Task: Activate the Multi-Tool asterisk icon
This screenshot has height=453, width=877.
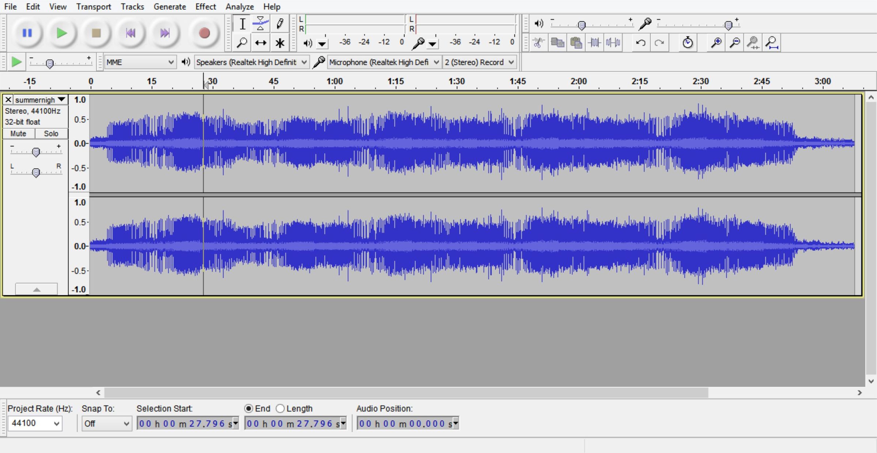Action: point(280,43)
